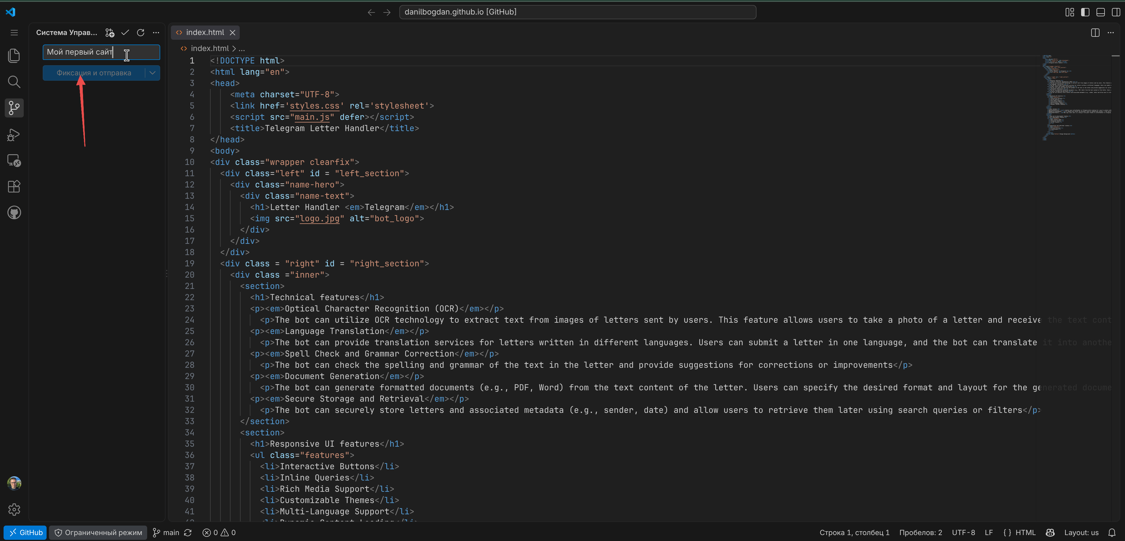
Task: Open the Customize Layout icon
Action: click(x=1070, y=12)
